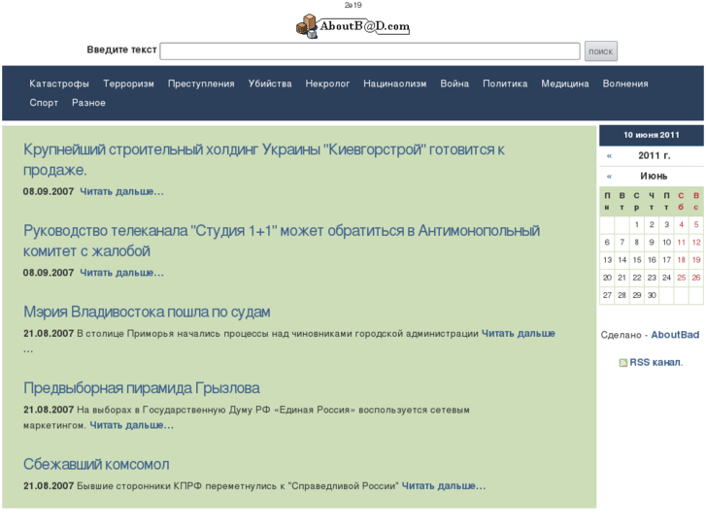Click the AboutBad.com logo icon
Screen dimensions: 706x529
click(308, 26)
